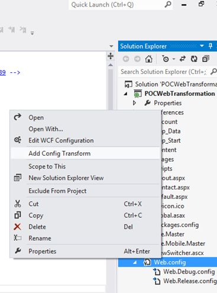Click the Web.Release.config file icon
This screenshot has width=217, height=293.
pyautogui.click(x=157, y=281)
